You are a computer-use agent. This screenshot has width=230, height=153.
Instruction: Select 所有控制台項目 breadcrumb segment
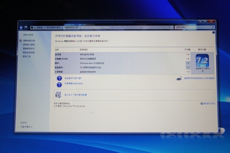point(54,27)
